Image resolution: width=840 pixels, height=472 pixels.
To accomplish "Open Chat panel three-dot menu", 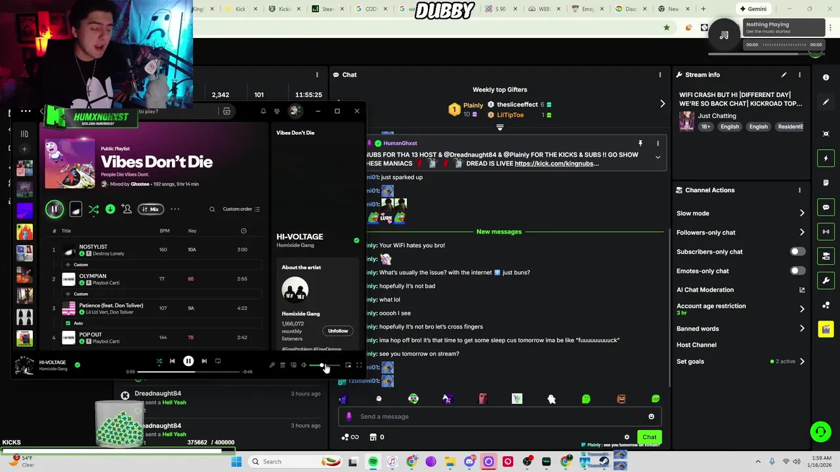I will click(x=660, y=75).
